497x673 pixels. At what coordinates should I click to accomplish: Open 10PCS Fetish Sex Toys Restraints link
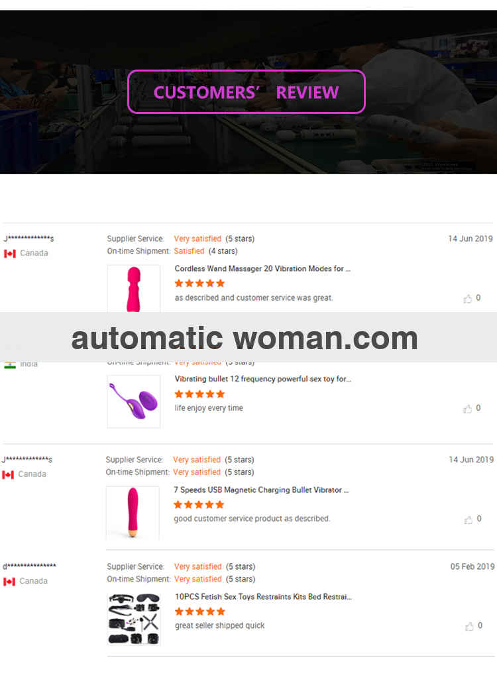263,597
